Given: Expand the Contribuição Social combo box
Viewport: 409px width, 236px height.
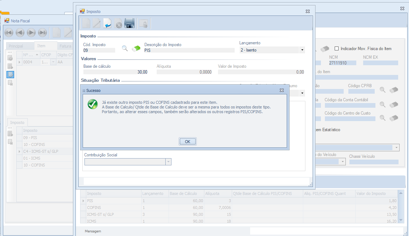Looking at the screenshot, I should tap(168, 162).
